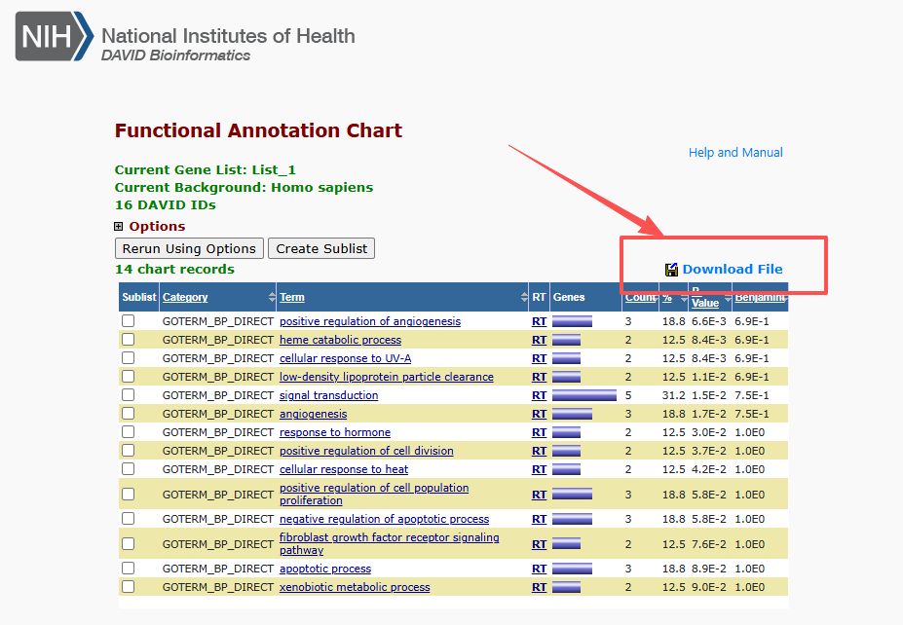Sort table by Count column header

pos(640,297)
